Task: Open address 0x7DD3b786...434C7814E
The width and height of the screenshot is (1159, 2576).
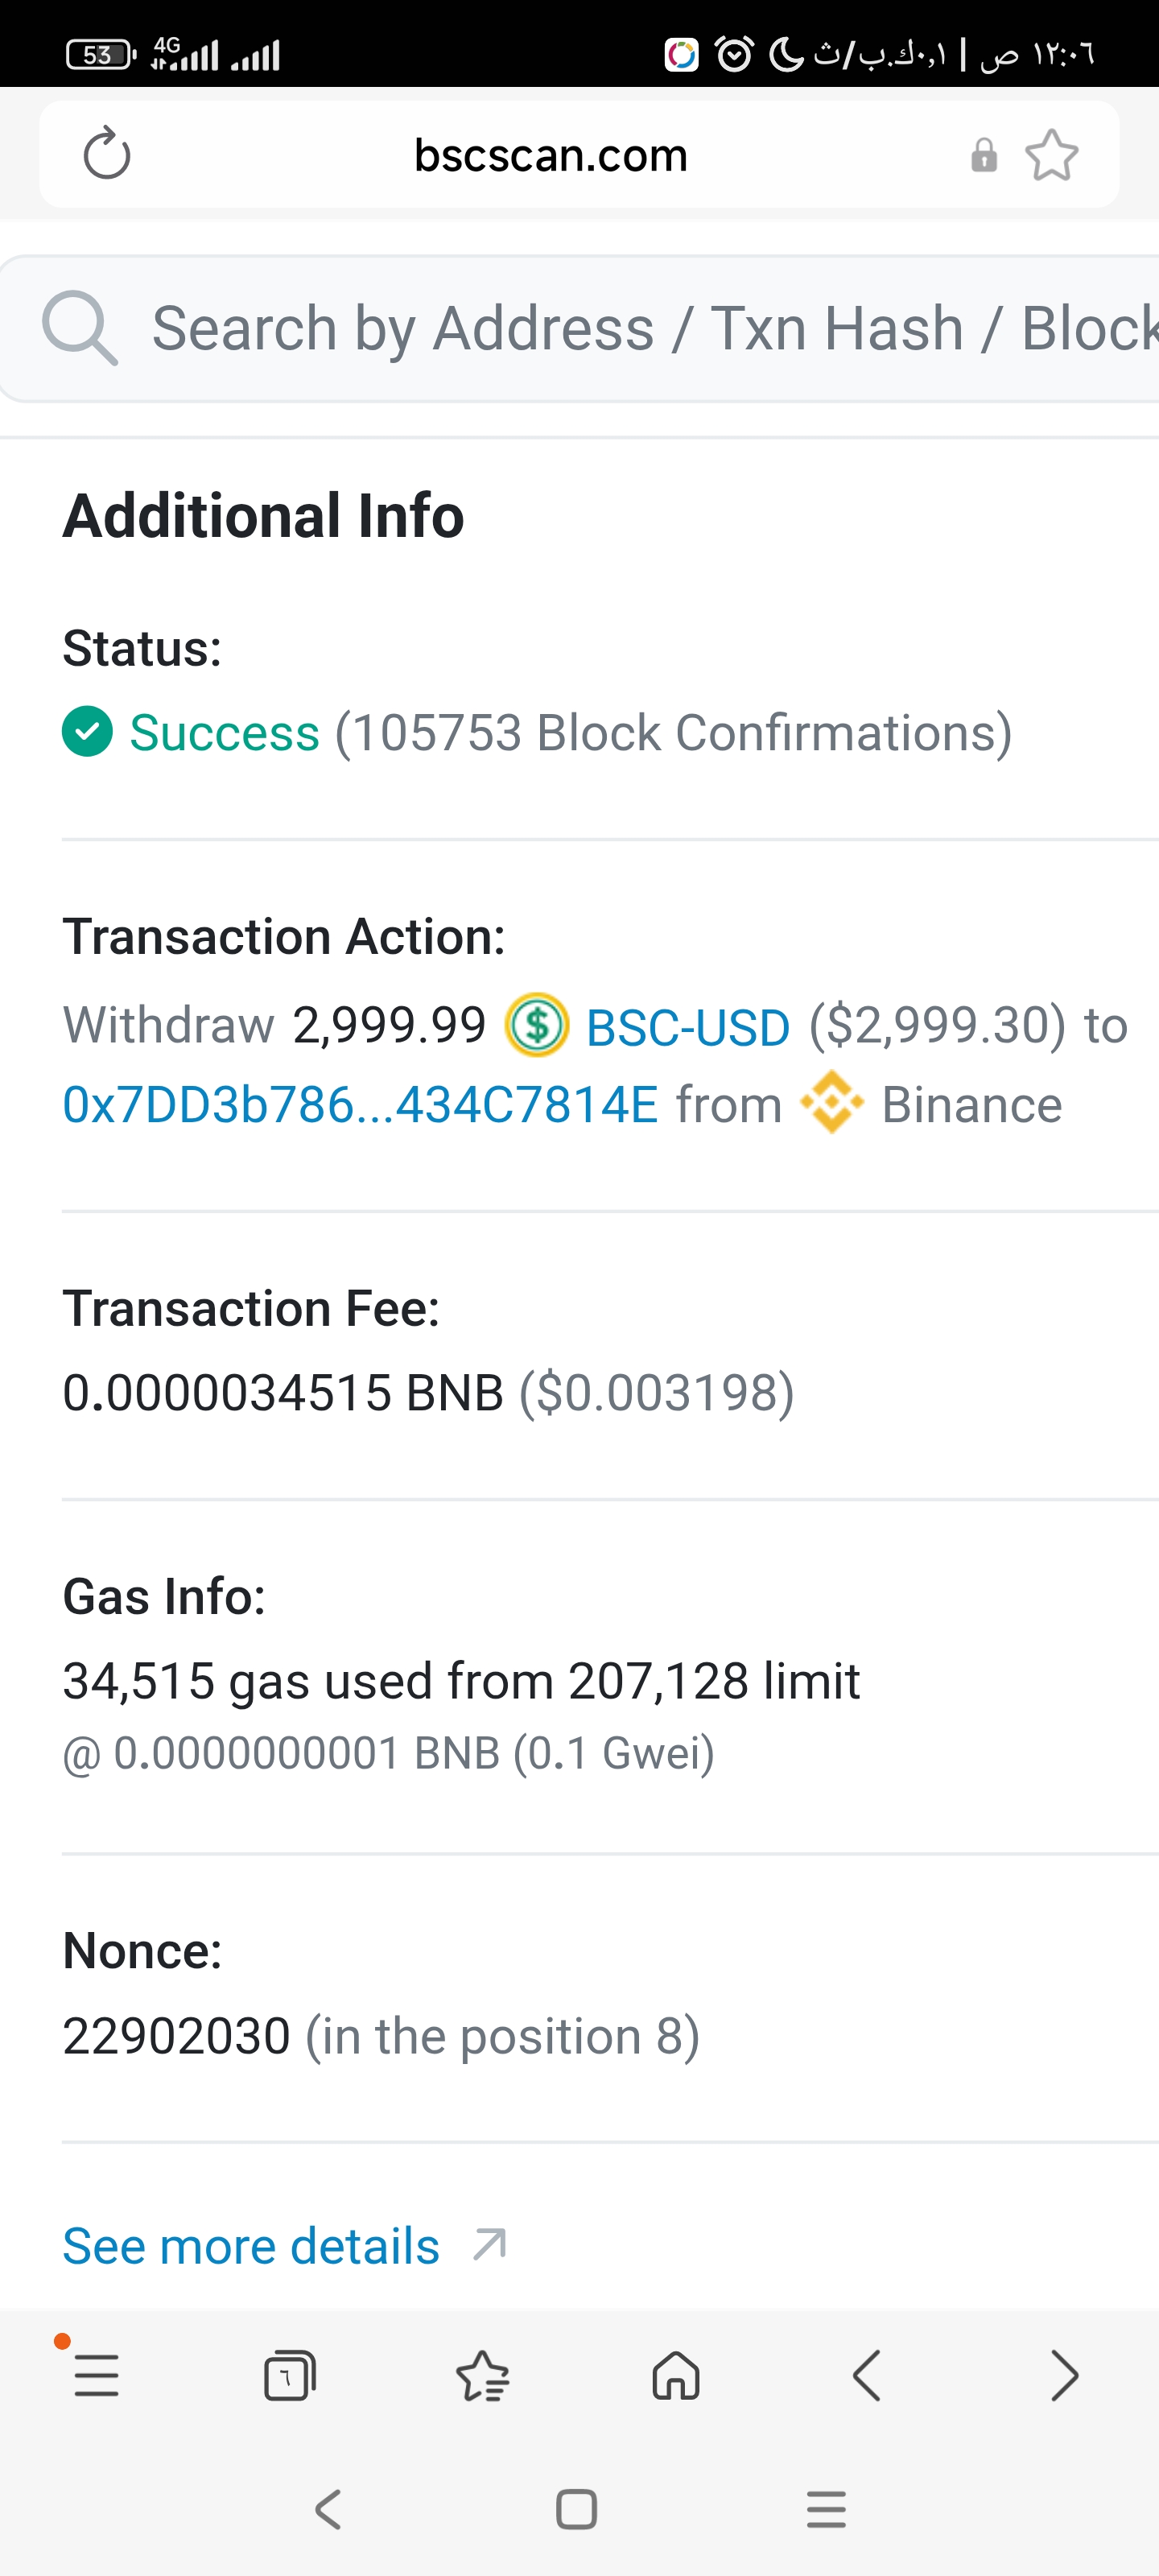Action: pyautogui.click(x=360, y=1105)
